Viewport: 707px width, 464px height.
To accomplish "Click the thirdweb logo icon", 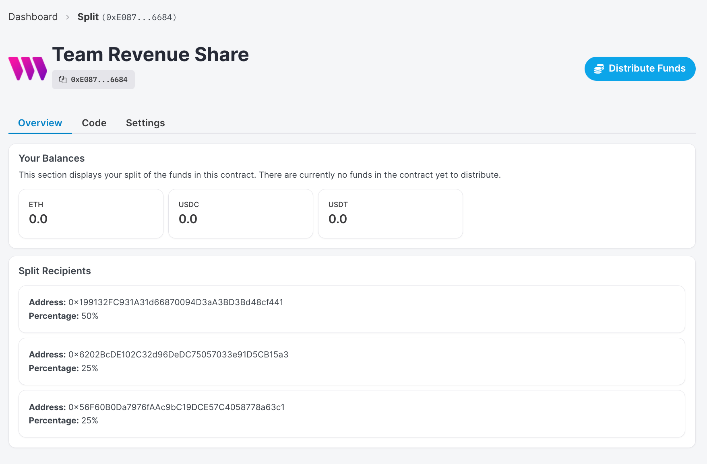I will 28,68.
